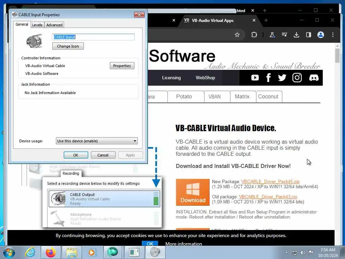Open the media control icon in Chrome toolbar
This screenshot has height=259, width=345.
click(x=284, y=35)
